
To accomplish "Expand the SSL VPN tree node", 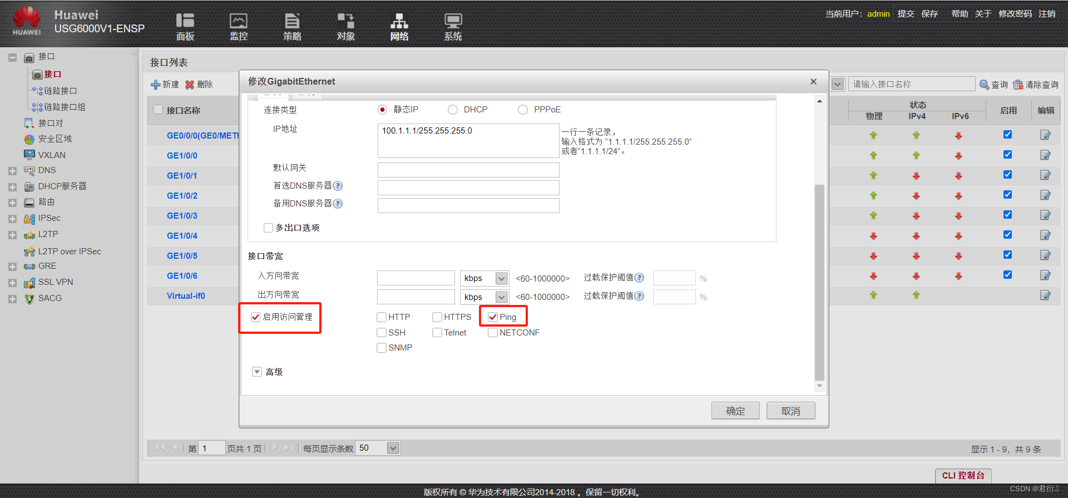I will [12, 283].
